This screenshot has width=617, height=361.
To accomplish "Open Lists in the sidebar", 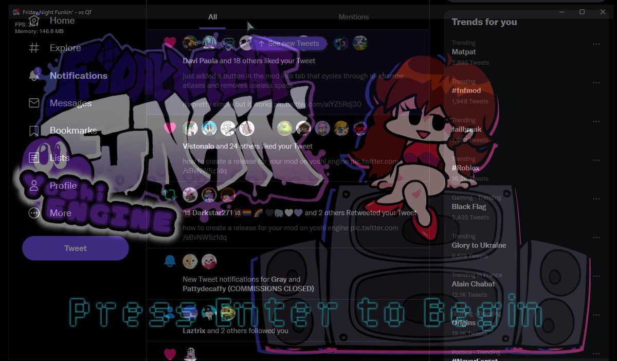I will click(x=60, y=158).
